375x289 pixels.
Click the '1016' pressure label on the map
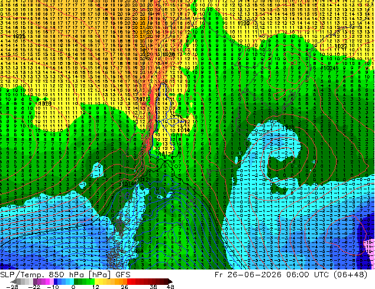tap(184, 130)
